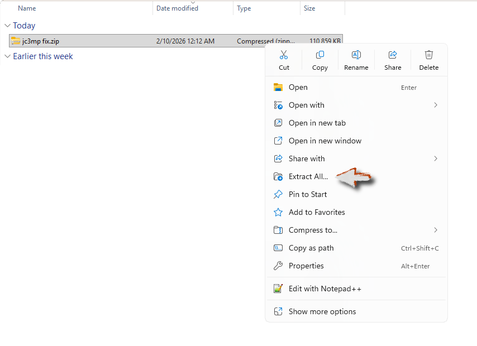Select the jc3mp fix.zip file
This screenshot has height=346, width=477.
click(41, 41)
